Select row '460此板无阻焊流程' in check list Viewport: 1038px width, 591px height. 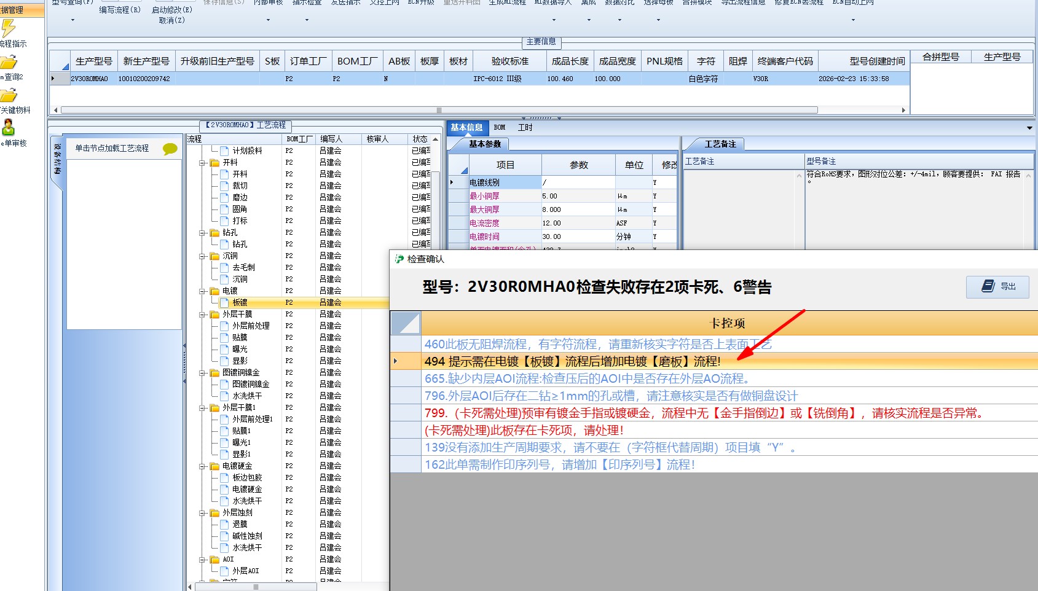click(714, 344)
